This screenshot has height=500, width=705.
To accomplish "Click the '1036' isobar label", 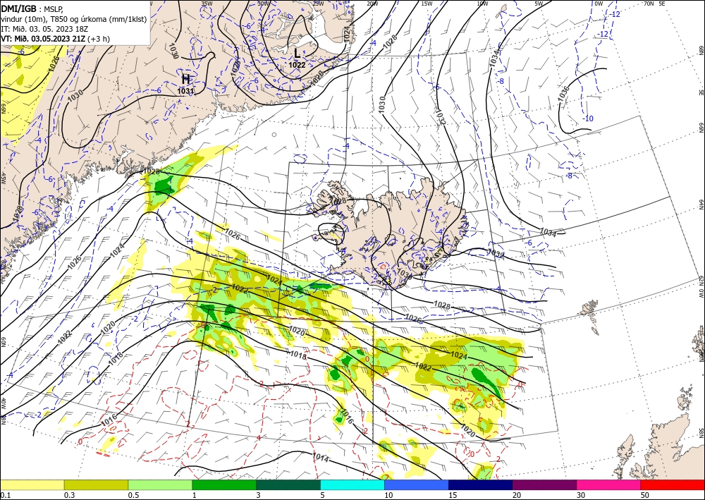I will coord(563,94).
